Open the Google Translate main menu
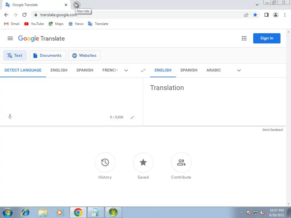Image resolution: width=291 pixels, height=218 pixels. pos(10,38)
